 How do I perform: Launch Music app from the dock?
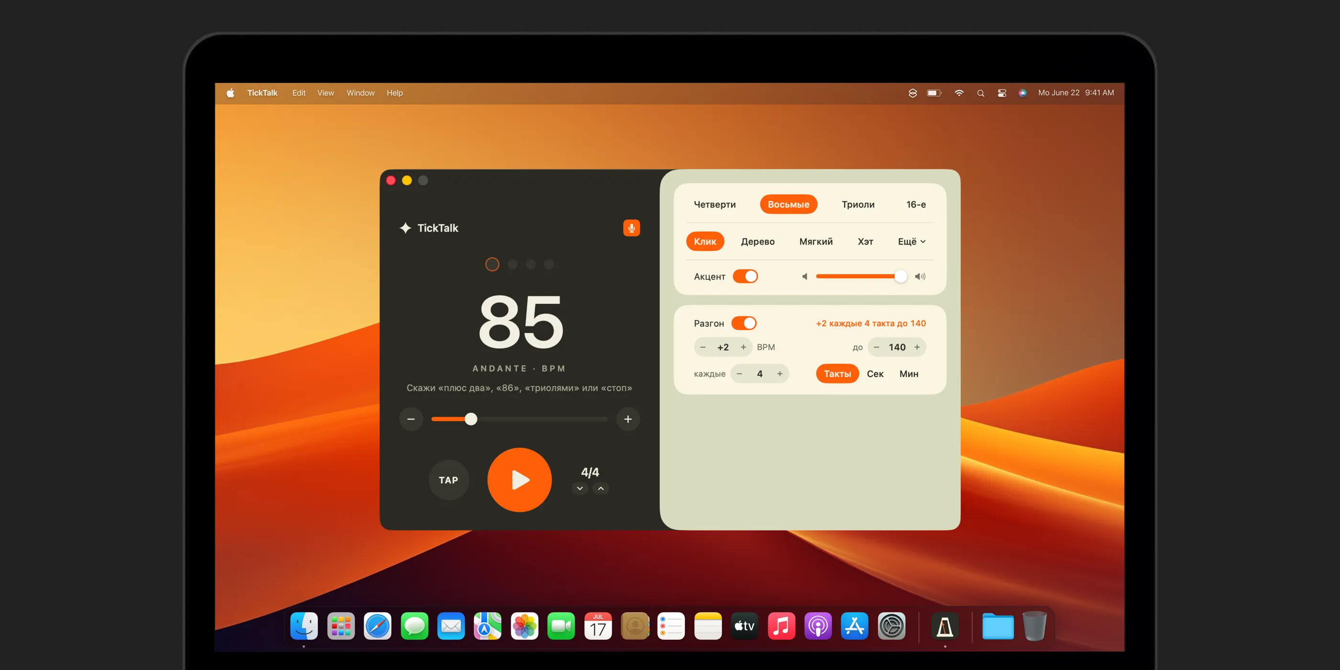[x=782, y=626]
